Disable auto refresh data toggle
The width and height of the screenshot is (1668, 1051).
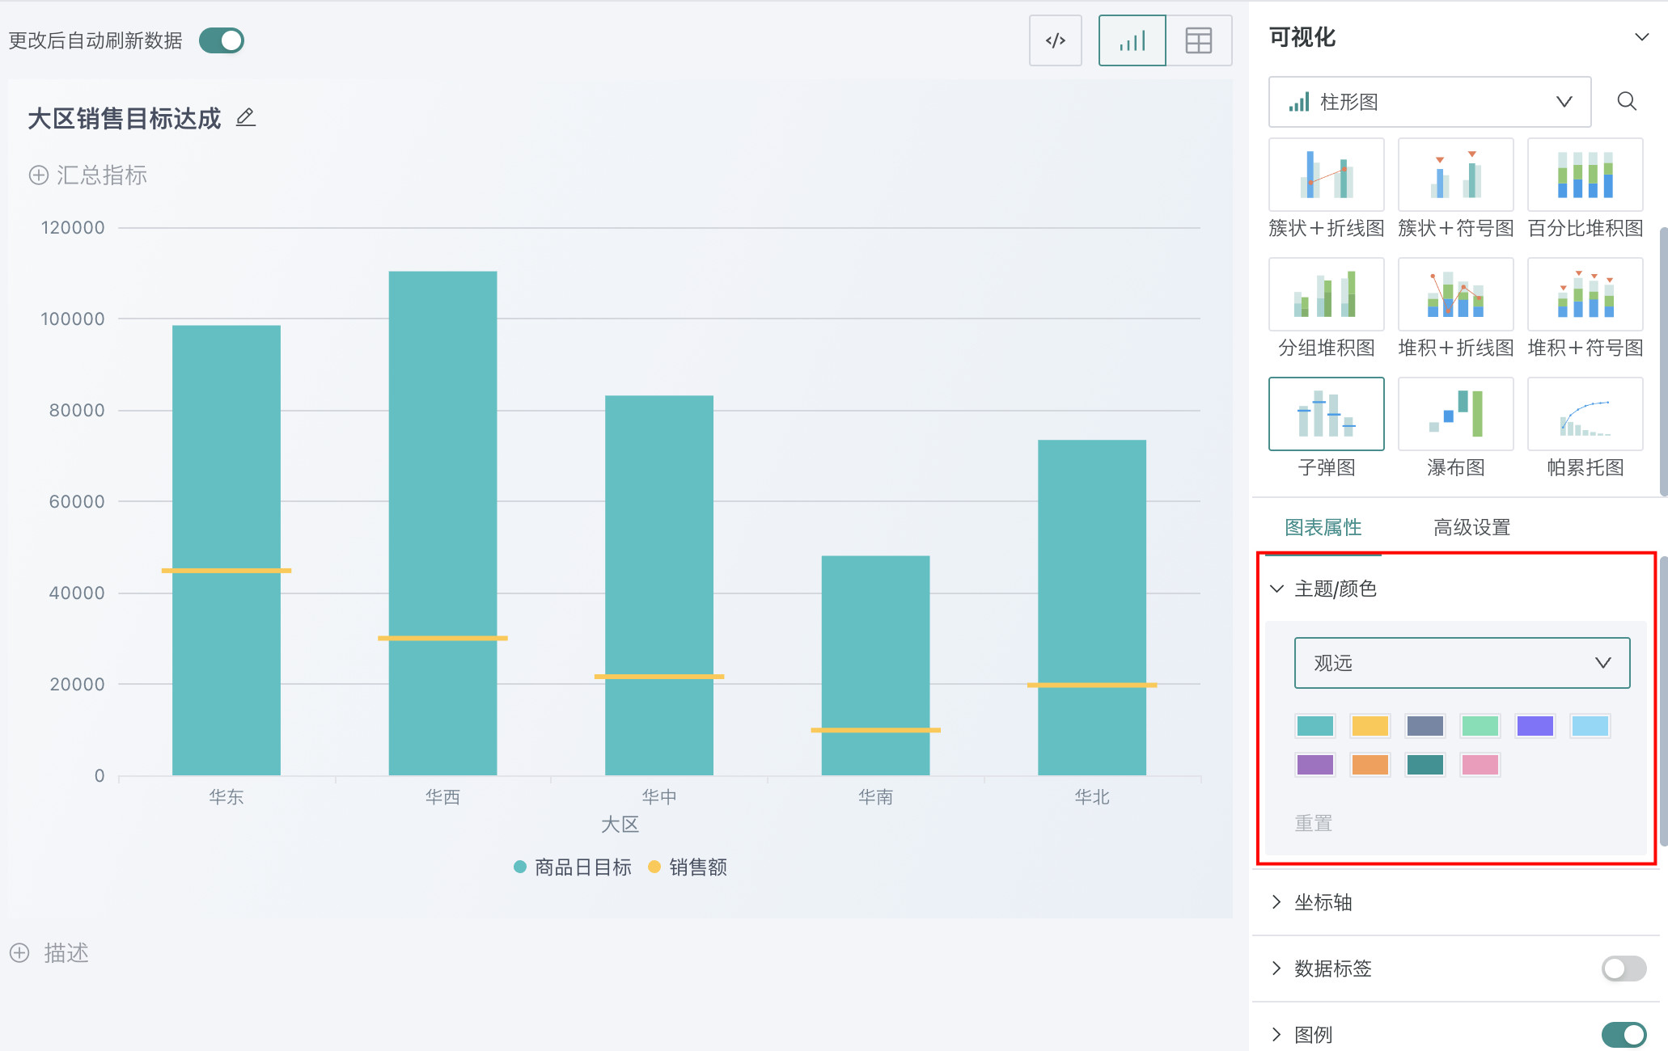pos(222,40)
